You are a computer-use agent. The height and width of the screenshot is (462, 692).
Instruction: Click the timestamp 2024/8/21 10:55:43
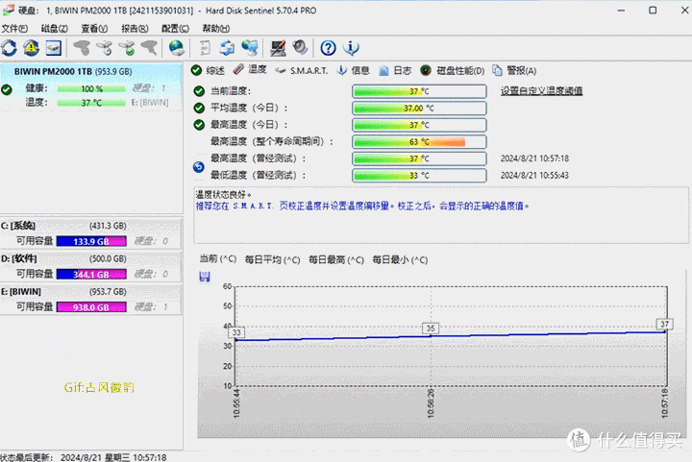click(x=534, y=175)
